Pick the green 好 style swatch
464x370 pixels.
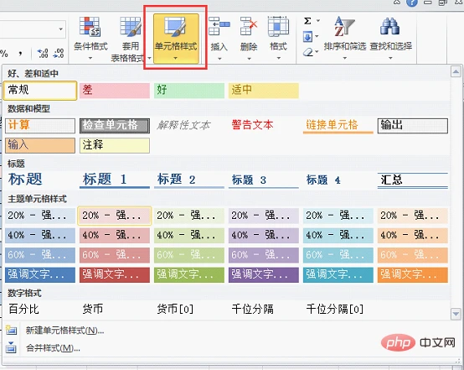tap(189, 90)
